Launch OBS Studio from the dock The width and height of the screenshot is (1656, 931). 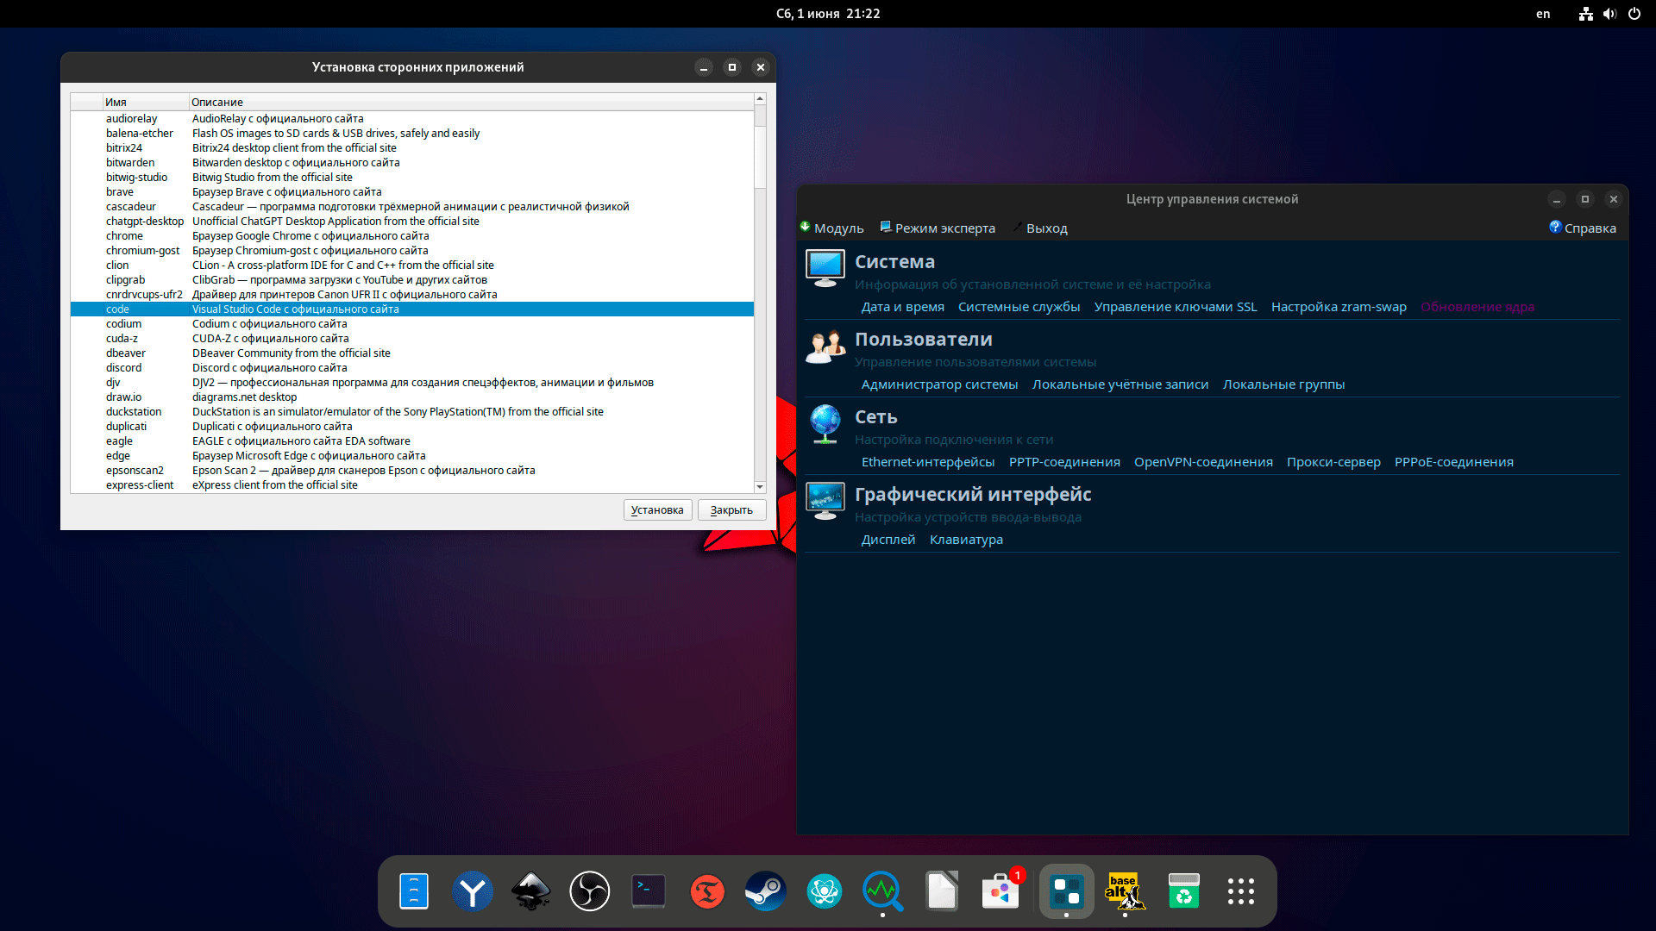pos(590,891)
